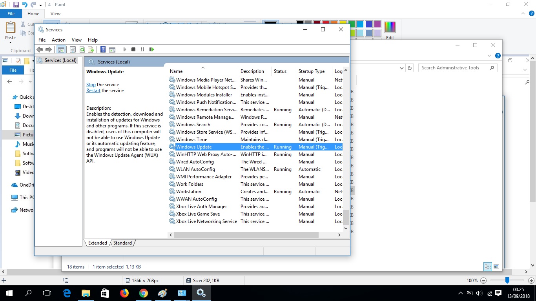Toggle Show/Hide Console Tree in Services toolbar
The image size is (536, 301).
tap(61, 49)
